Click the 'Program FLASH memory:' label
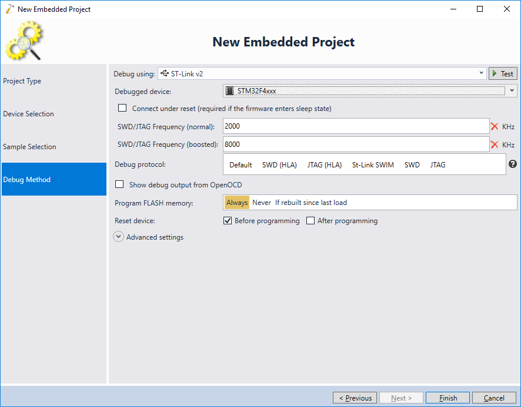 pos(154,203)
